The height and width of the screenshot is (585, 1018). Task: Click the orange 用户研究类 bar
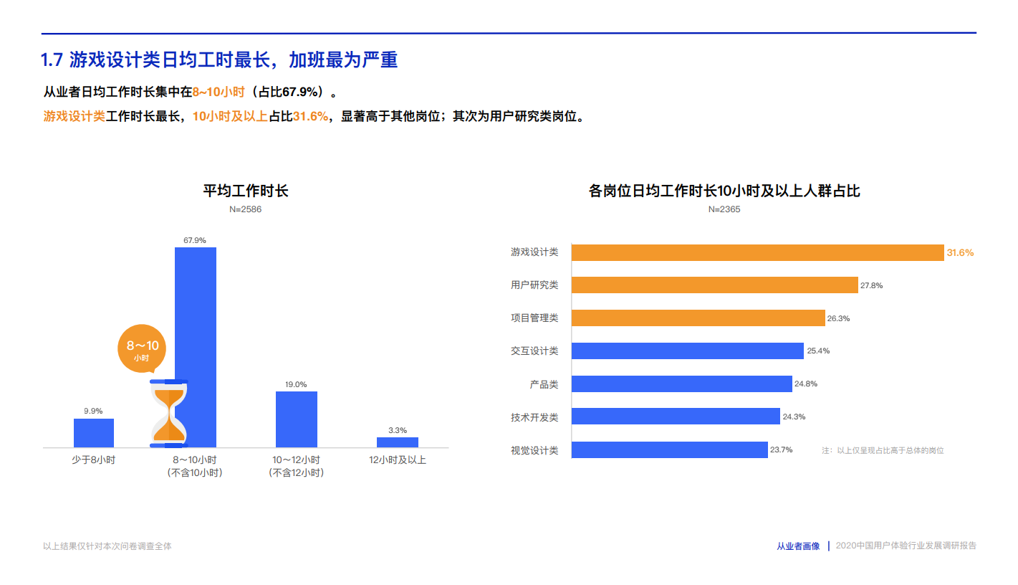click(x=714, y=285)
